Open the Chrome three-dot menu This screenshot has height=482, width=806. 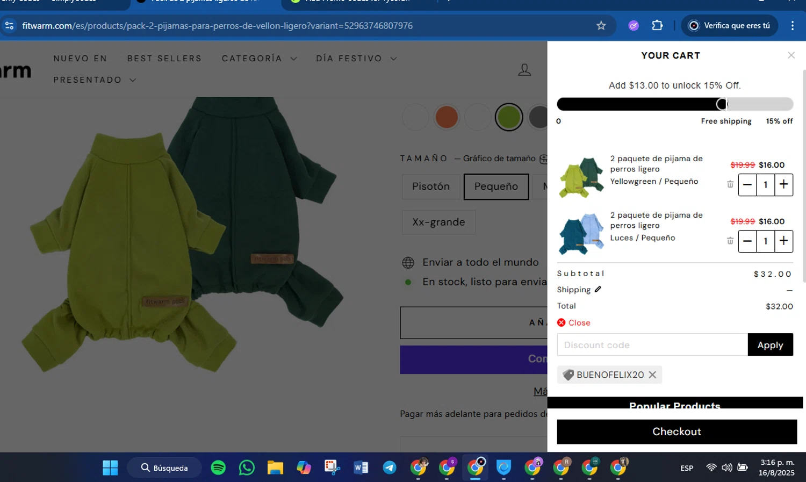point(792,25)
